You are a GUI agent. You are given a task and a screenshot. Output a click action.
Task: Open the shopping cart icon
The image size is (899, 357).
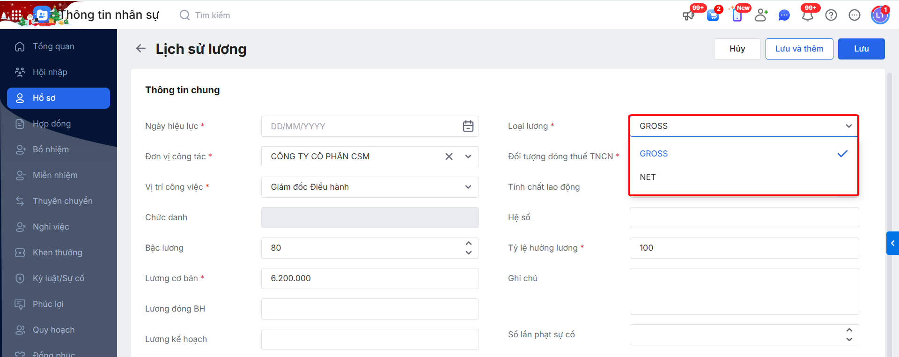pos(713,15)
